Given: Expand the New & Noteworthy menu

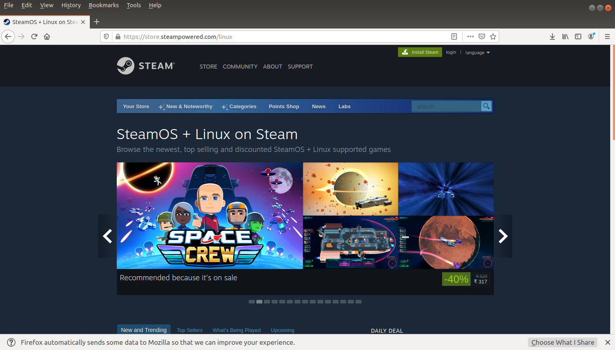Looking at the screenshot, I should tap(189, 107).
